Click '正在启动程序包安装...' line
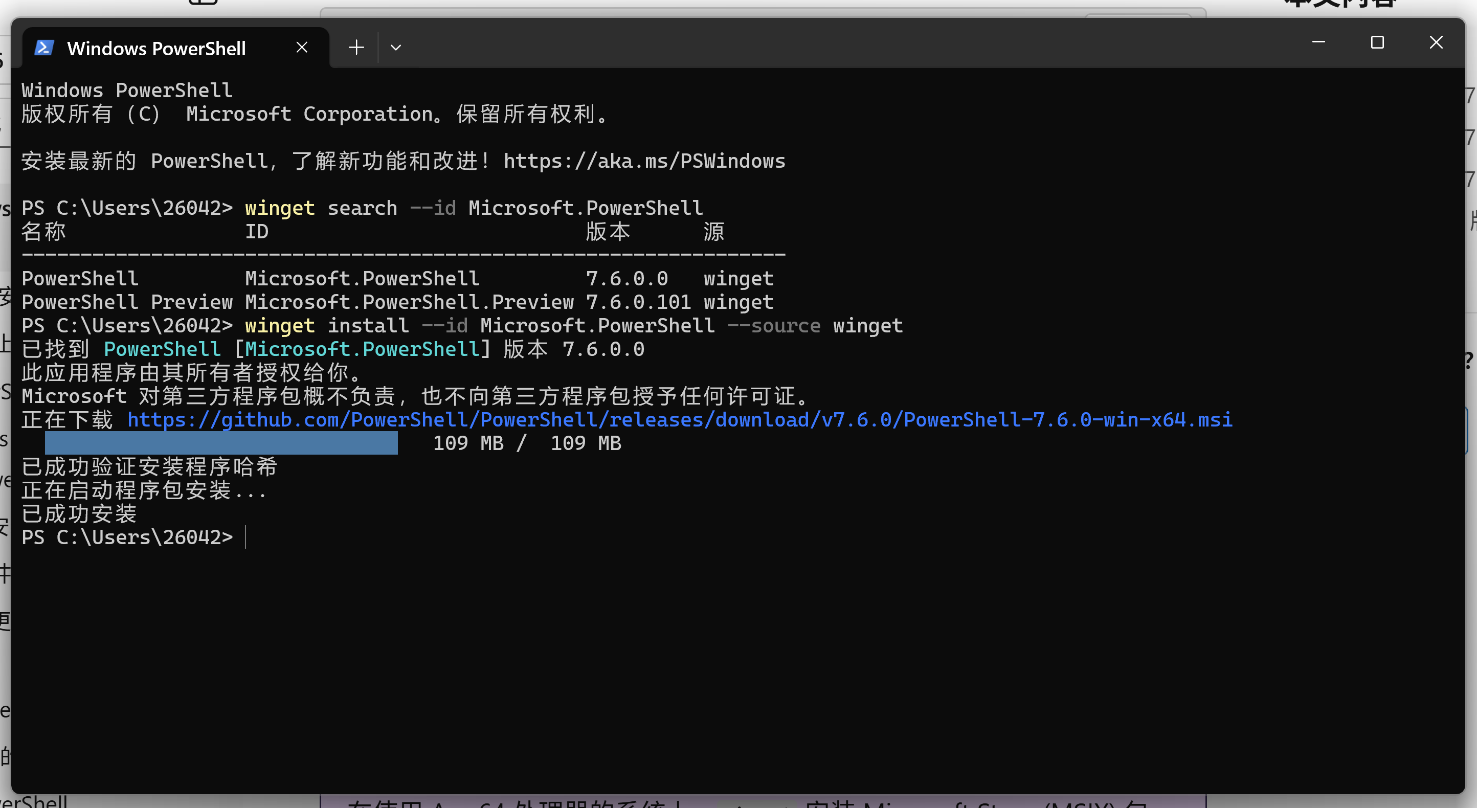 click(144, 490)
